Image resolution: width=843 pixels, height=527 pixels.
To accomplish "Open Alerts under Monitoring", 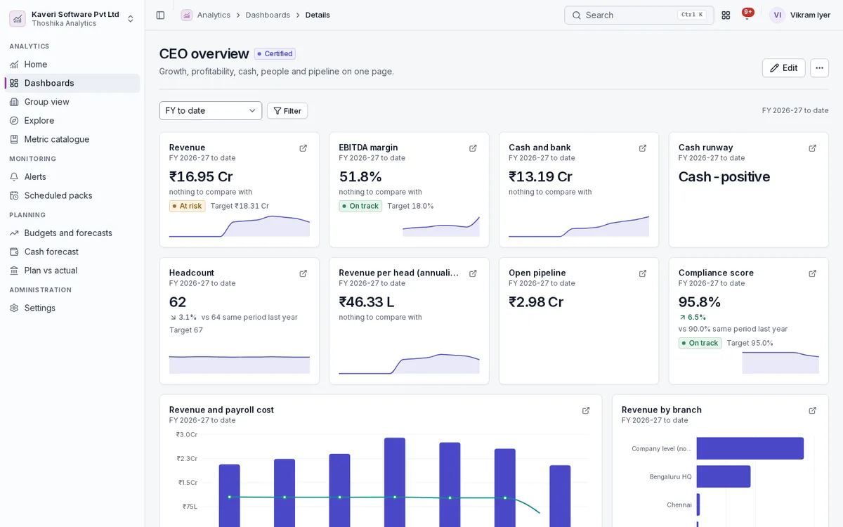I will coord(72,177).
